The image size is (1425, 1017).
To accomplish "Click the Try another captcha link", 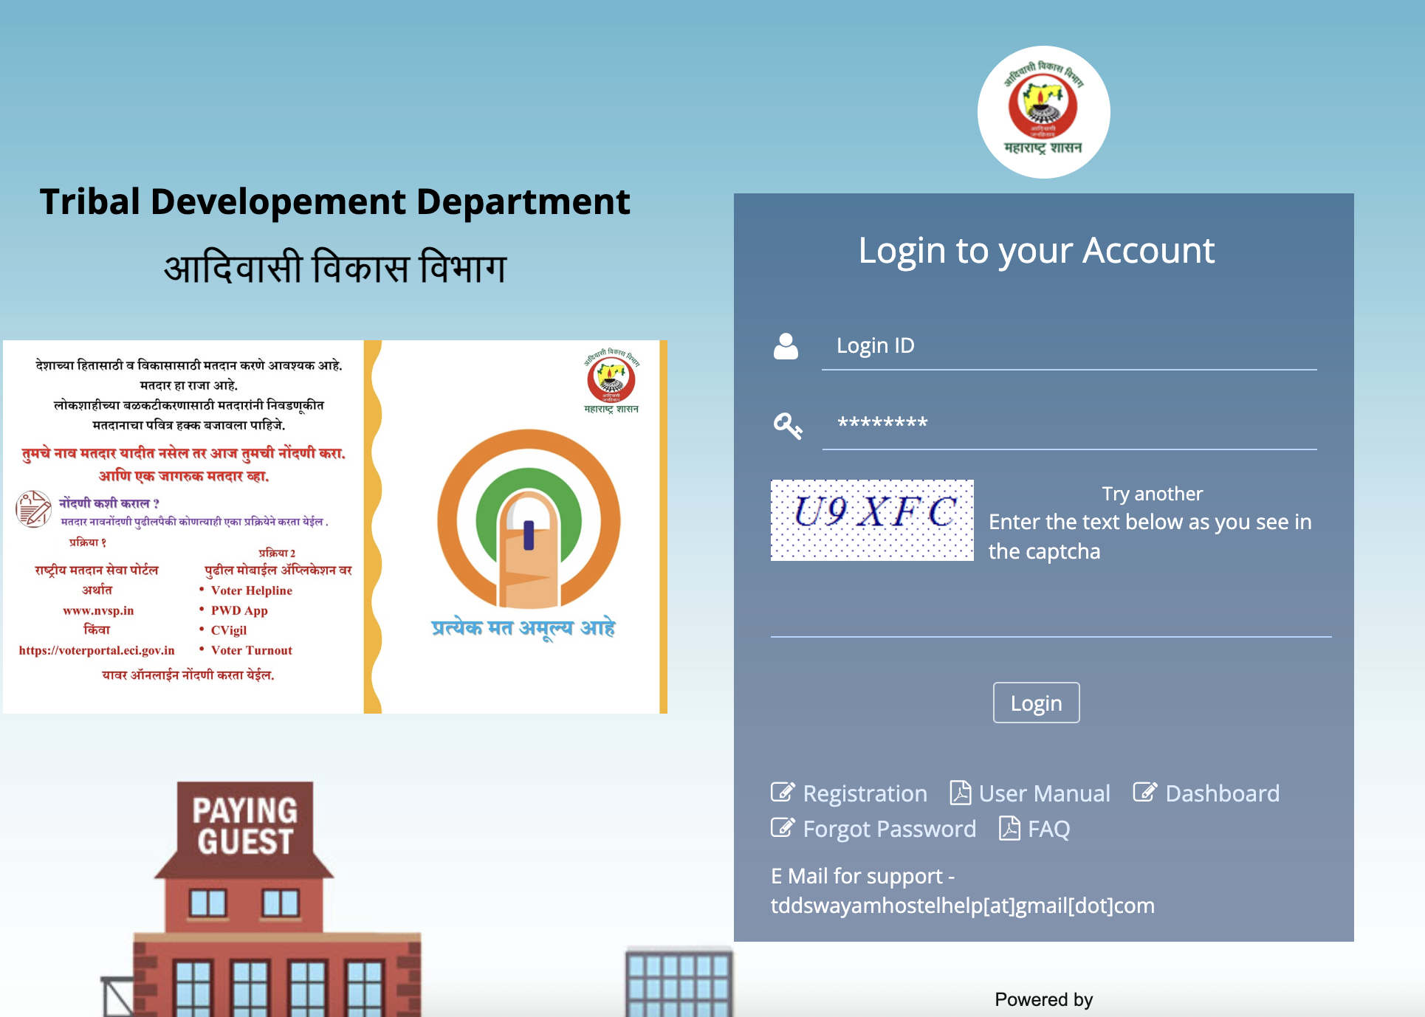I will [1152, 494].
